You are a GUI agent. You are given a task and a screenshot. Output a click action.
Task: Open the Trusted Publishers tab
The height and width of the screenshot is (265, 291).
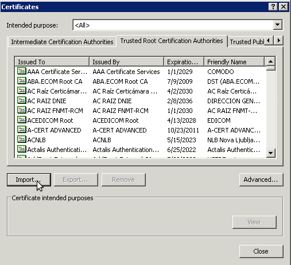click(247, 42)
